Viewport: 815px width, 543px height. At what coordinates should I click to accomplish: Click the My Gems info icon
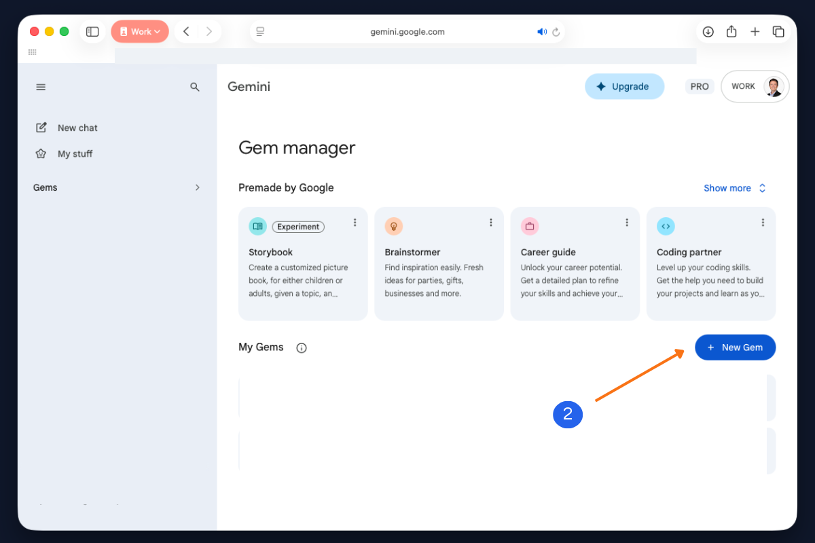click(x=302, y=348)
